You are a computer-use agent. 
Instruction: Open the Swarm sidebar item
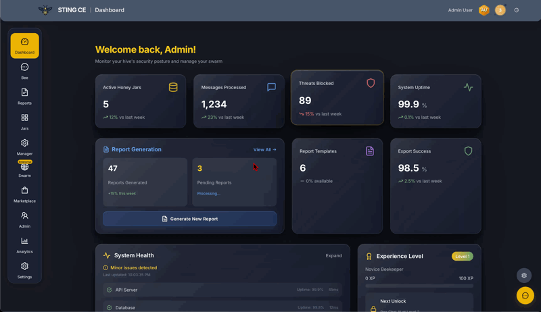[x=24, y=170]
